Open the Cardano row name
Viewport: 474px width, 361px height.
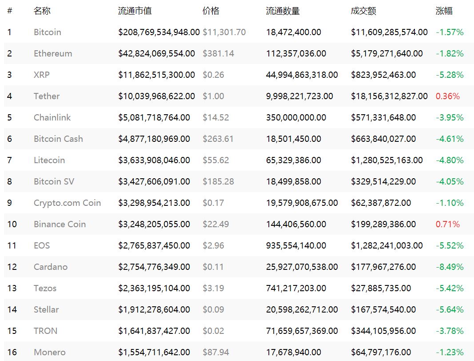click(51, 267)
